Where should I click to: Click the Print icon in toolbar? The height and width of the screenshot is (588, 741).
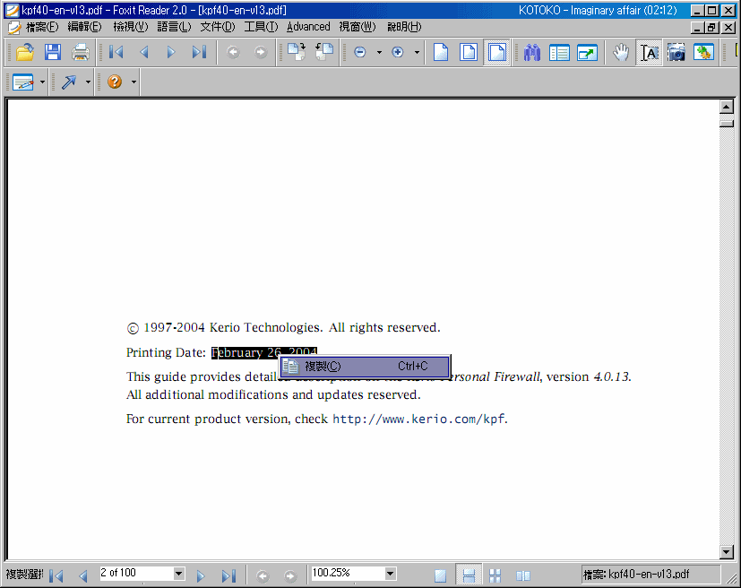point(81,52)
